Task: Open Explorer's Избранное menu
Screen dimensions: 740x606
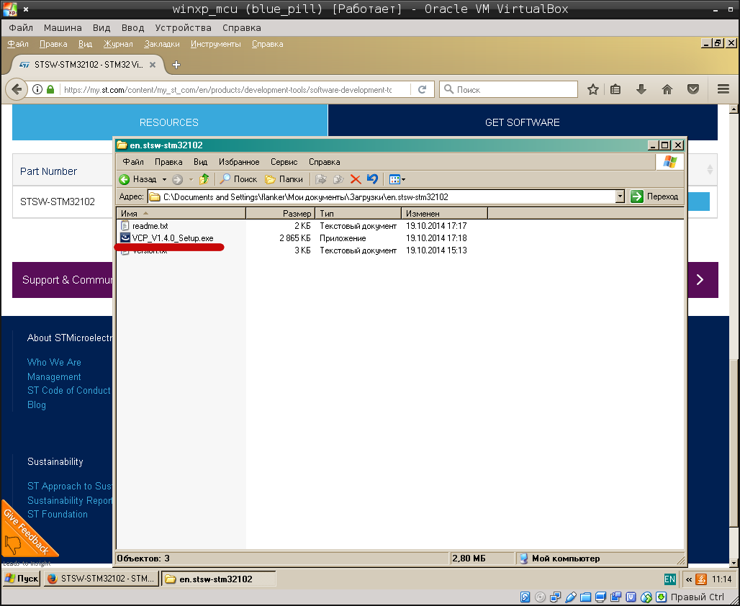Action: point(239,162)
